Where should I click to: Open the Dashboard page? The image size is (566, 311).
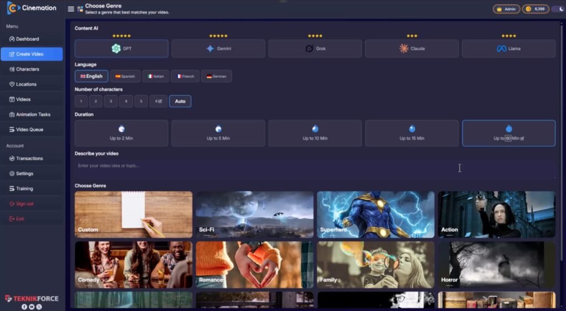32,39
